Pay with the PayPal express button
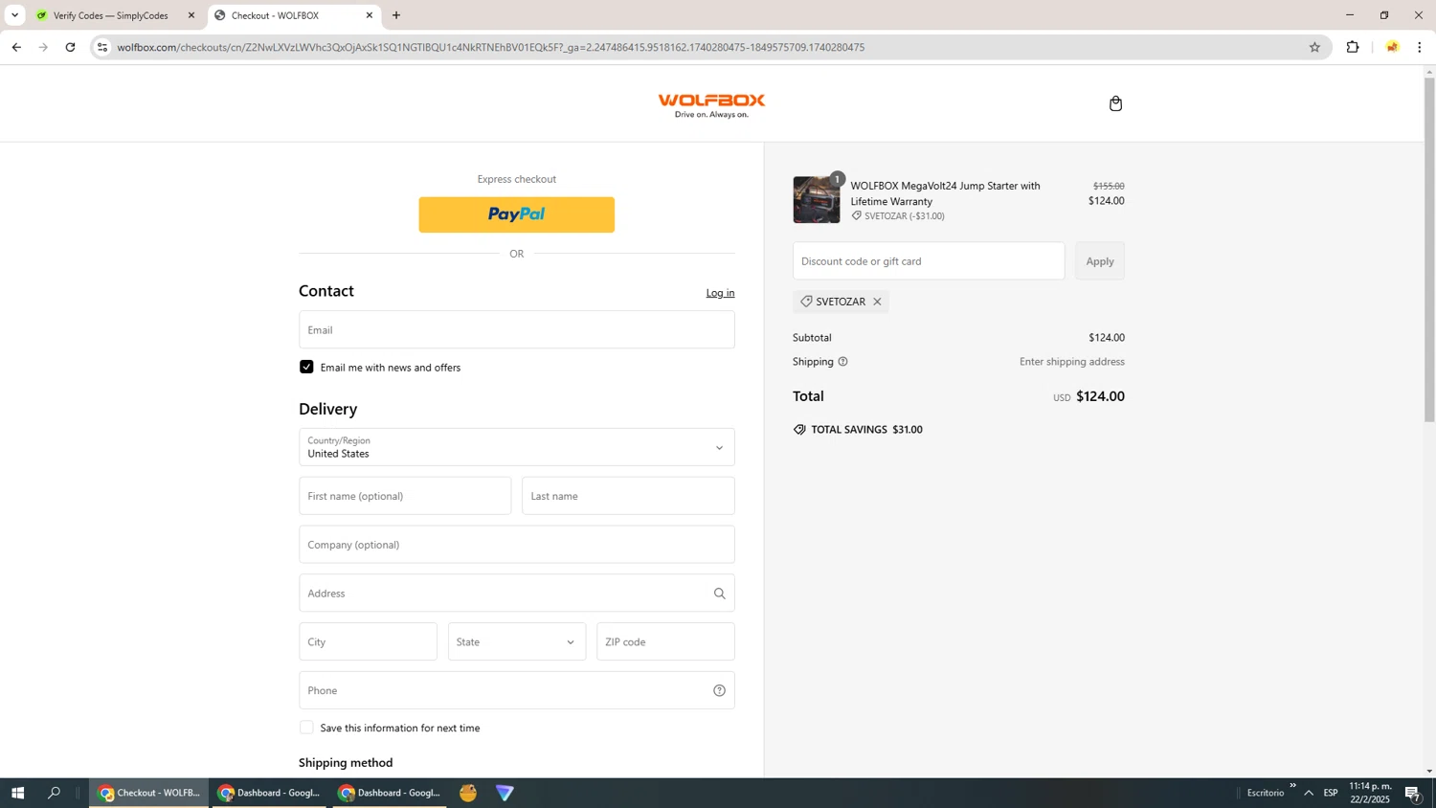The height and width of the screenshot is (808, 1436). pyautogui.click(x=517, y=214)
